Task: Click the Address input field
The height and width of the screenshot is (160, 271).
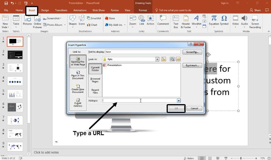Action: pos(139,101)
